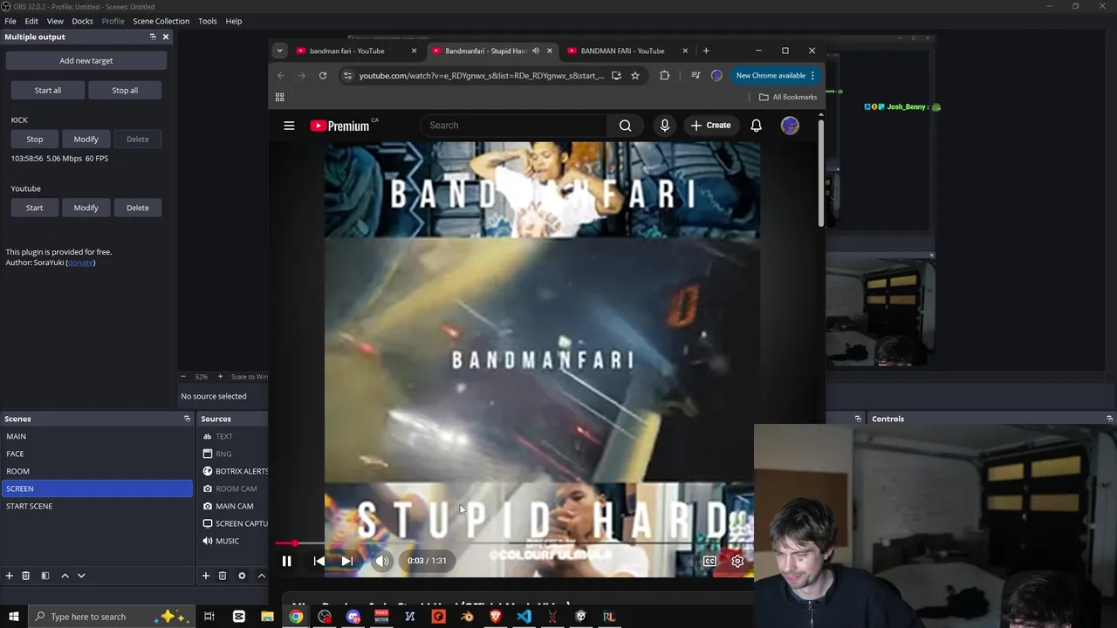This screenshot has height=628, width=1117.
Task: Open OBS View menu
Action: click(x=55, y=21)
